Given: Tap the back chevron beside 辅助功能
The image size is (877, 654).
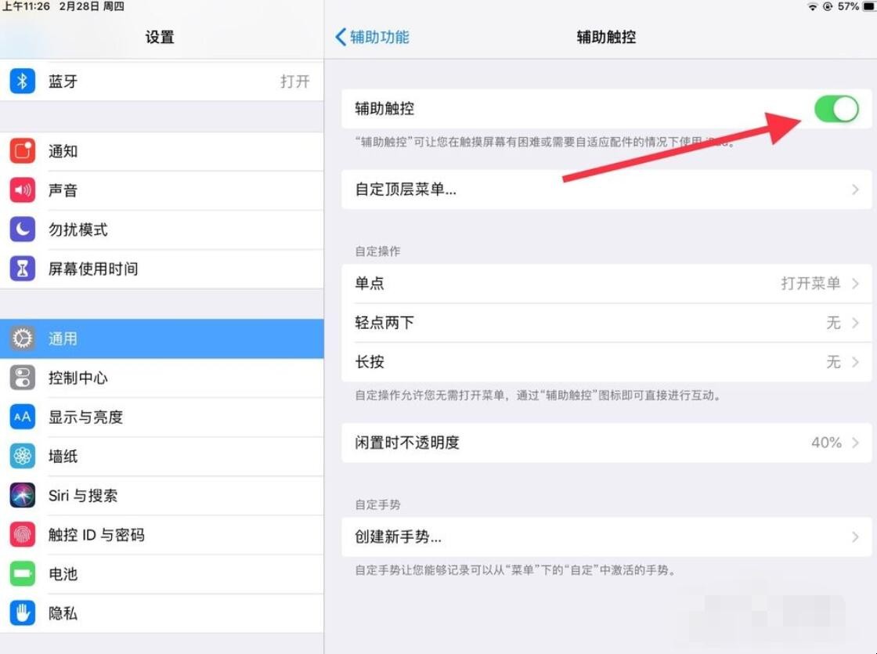Looking at the screenshot, I should point(341,37).
